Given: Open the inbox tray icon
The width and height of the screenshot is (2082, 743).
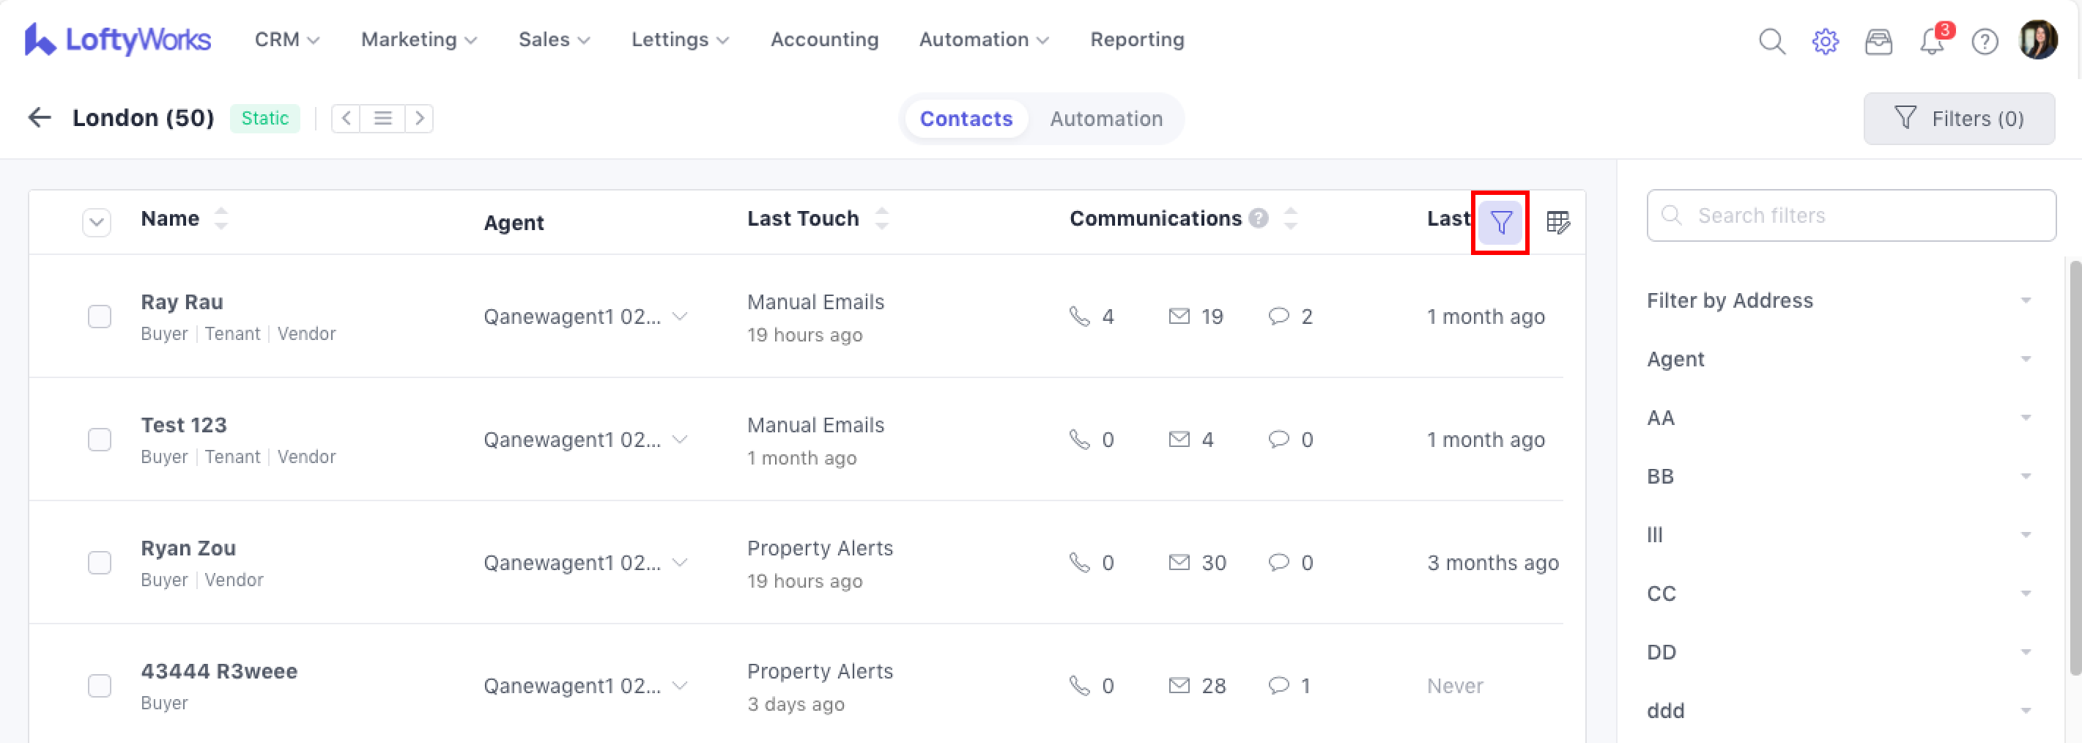Looking at the screenshot, I should (1878, 40).
